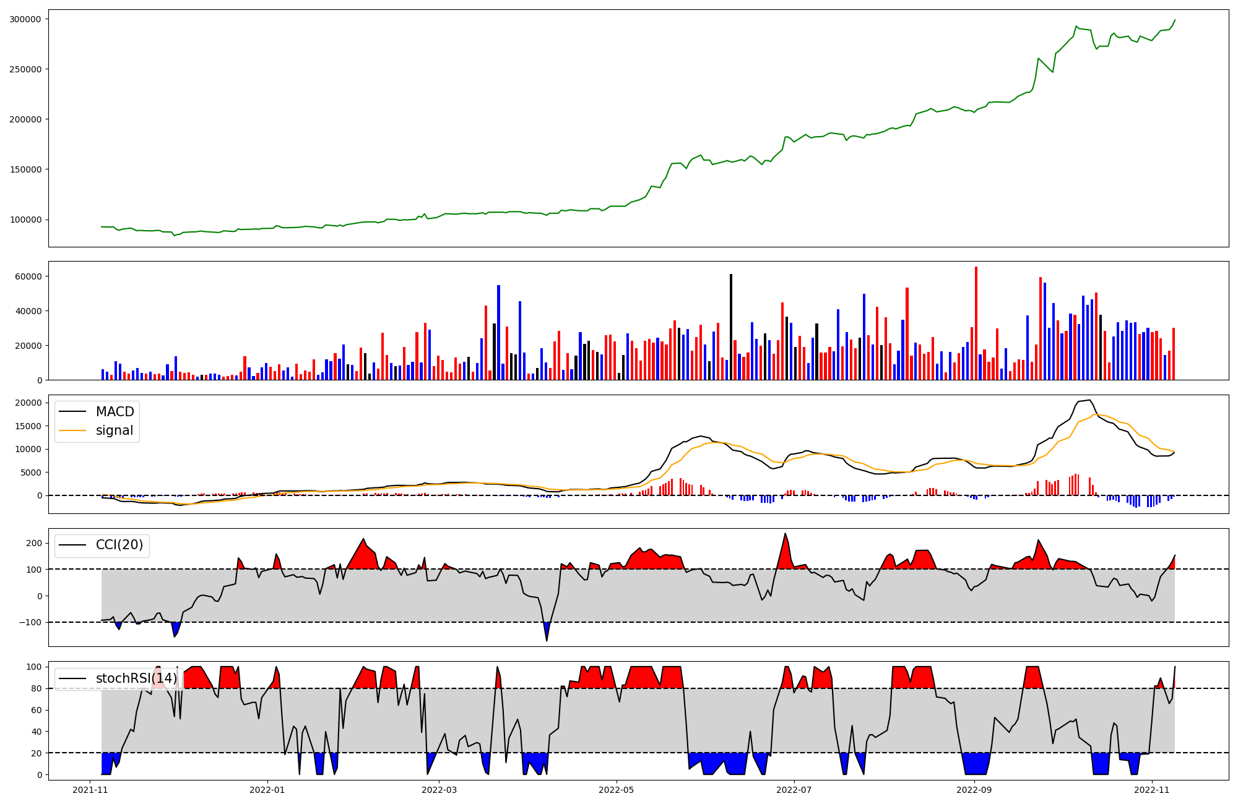
Task: Select the signal legend text
Action: pyautogui.click(x=115, y=430)
